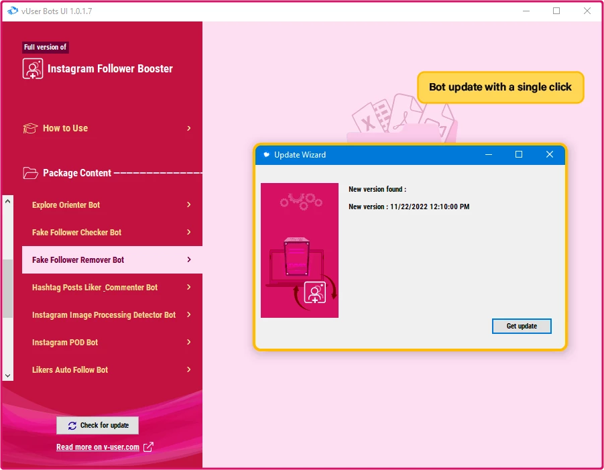Expand the Explore Orienter Bot chevron
Screen dimensions: 604x470
click(189, 204)
